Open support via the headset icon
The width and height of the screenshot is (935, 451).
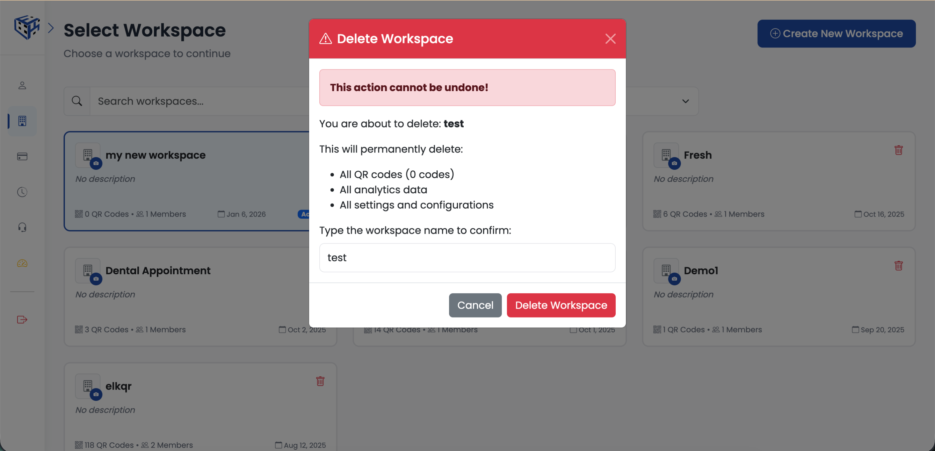(22, 227)
